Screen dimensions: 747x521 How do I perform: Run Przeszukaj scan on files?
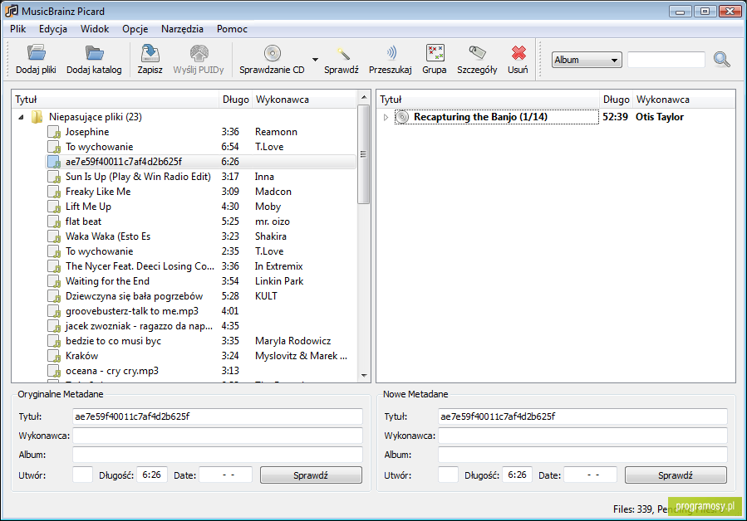pos(391,53)
